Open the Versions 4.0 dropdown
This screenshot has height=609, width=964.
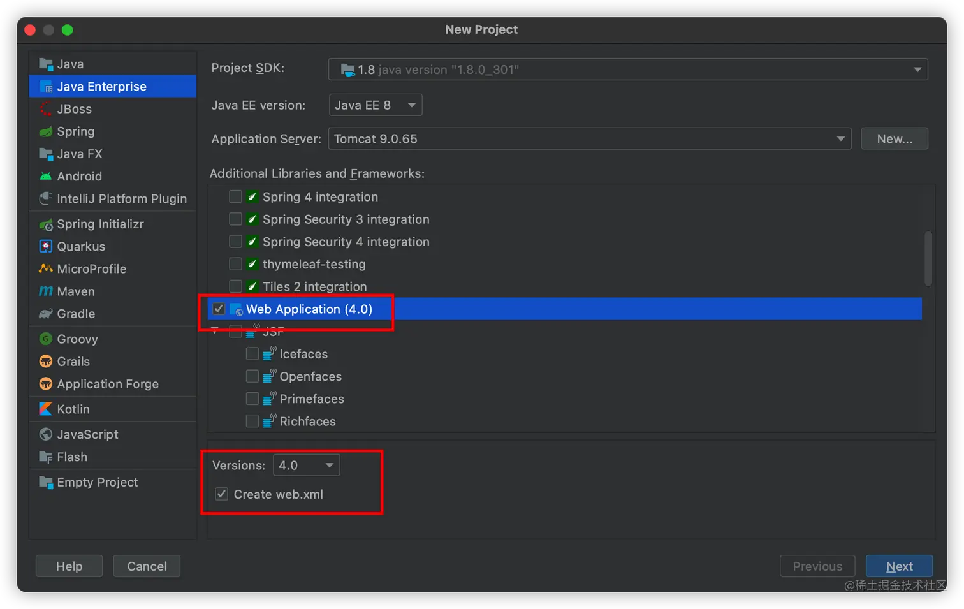(306, 465)
